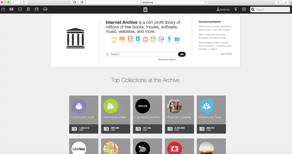Click the 167,249 items count

pos(147,128)
